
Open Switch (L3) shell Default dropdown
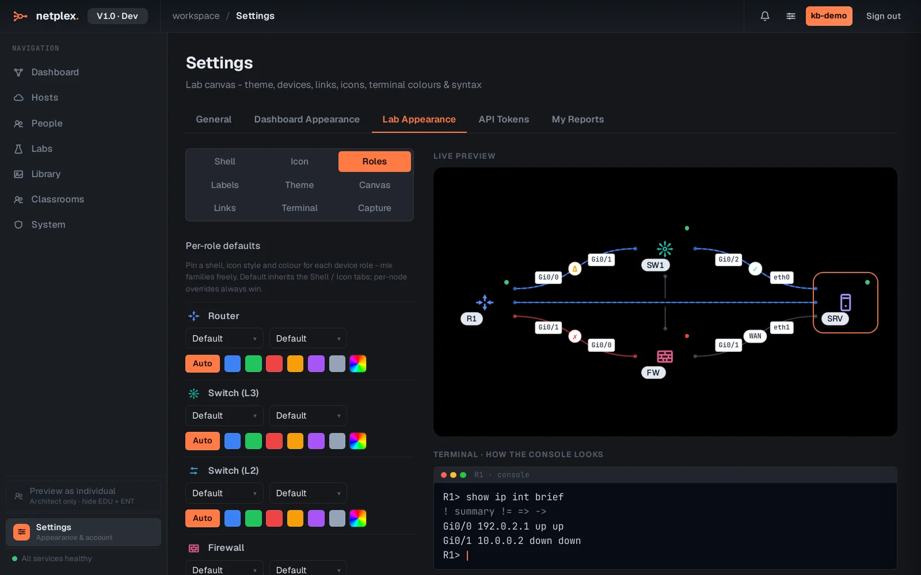click(224, 416)
